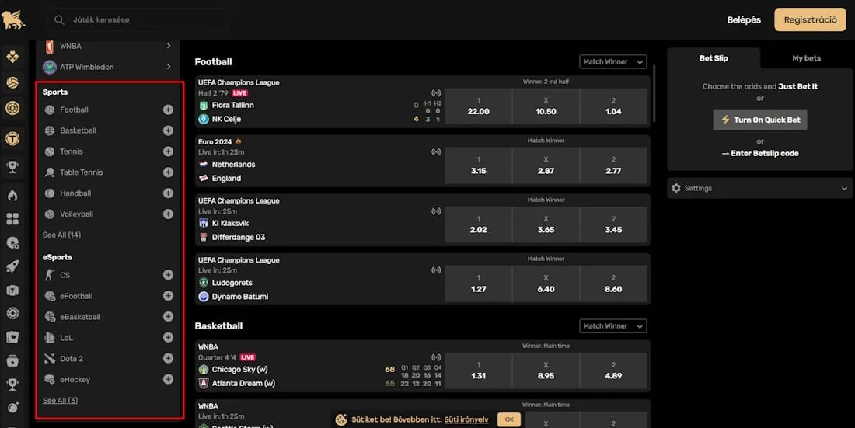Click the WNBA logo icon

pos(50,47)
